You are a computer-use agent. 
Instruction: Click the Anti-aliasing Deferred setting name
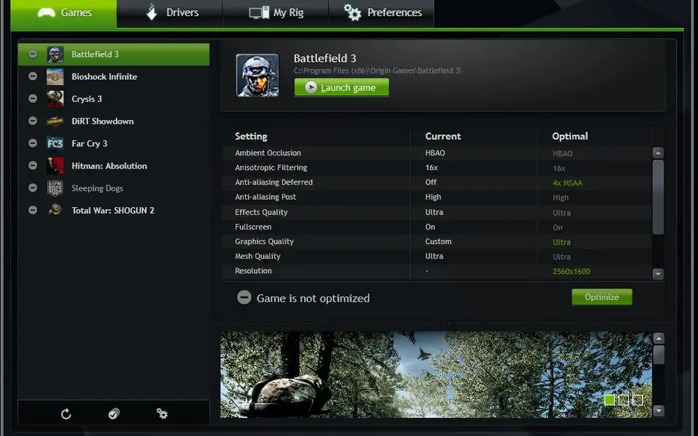(274, 182)
